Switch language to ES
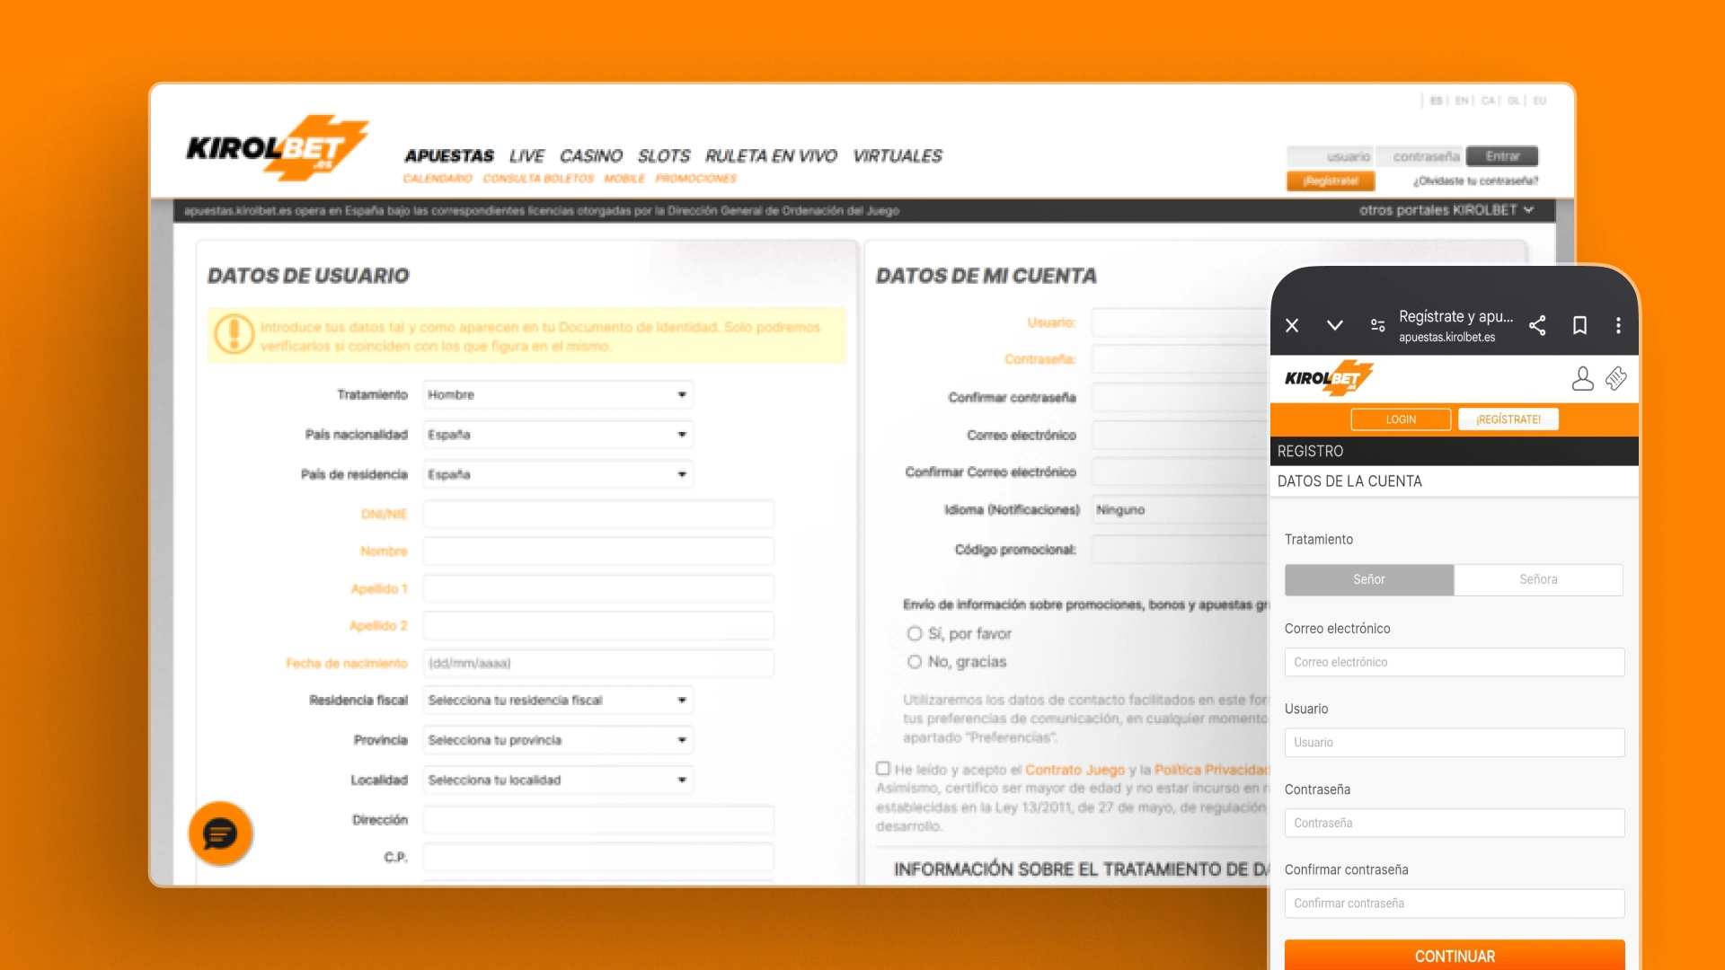 point(1436,101)
